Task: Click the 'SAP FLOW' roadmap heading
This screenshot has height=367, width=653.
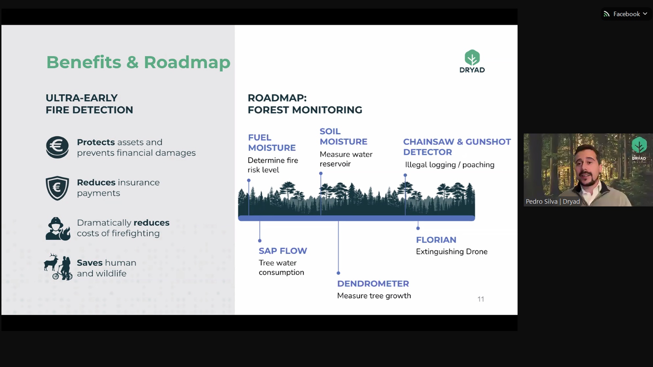Action: click(x=283, y=251)
